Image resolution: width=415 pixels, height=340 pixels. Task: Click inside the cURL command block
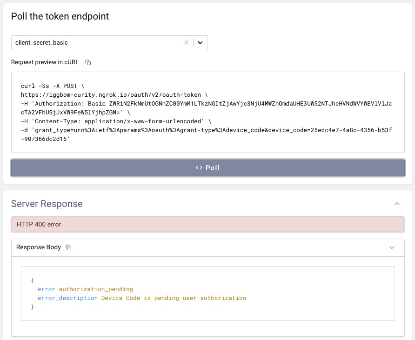(x=207, y=112)
